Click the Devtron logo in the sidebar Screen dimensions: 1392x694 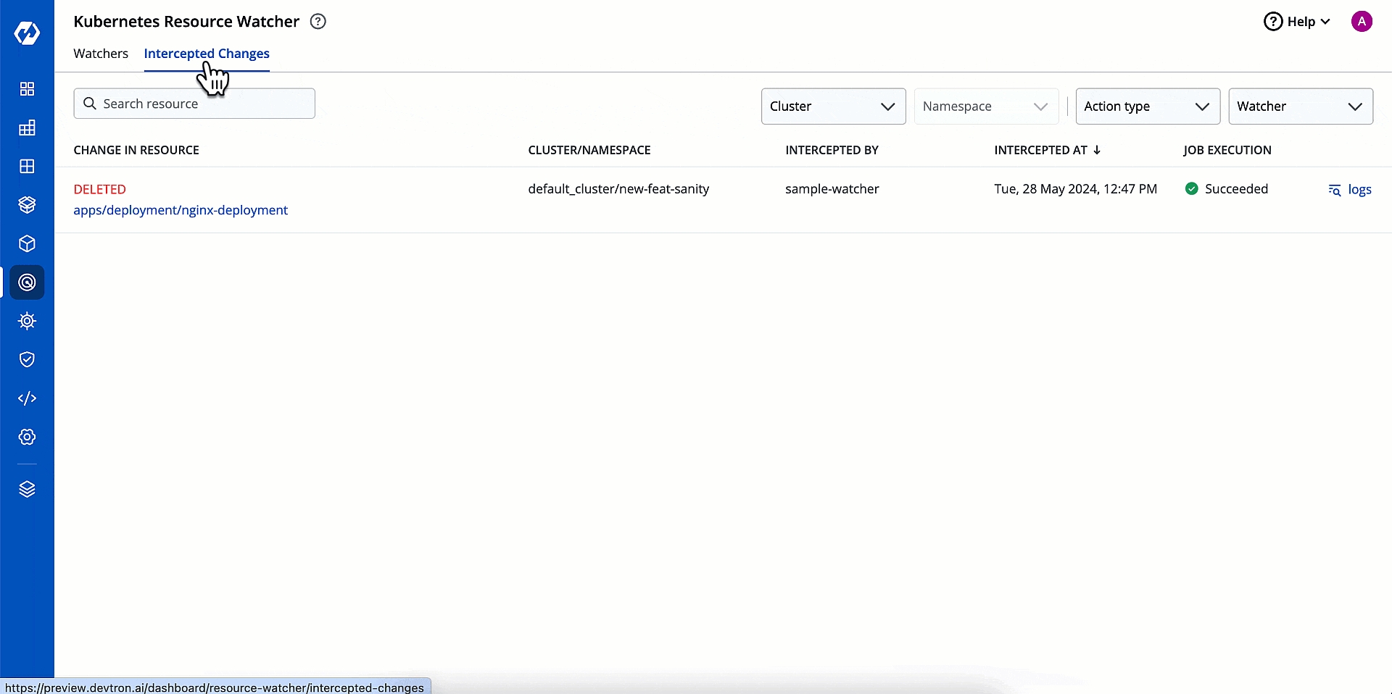[27, 33]
